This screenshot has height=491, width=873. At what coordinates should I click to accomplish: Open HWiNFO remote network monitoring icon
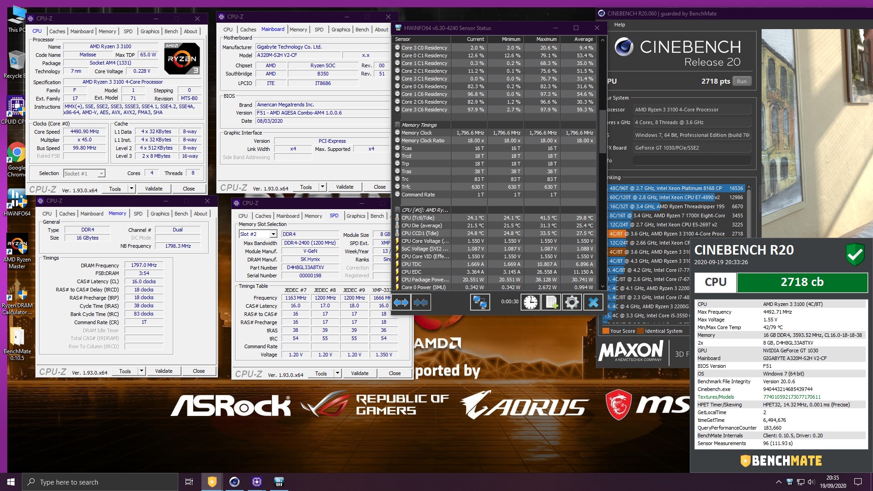tap(480, 302)
